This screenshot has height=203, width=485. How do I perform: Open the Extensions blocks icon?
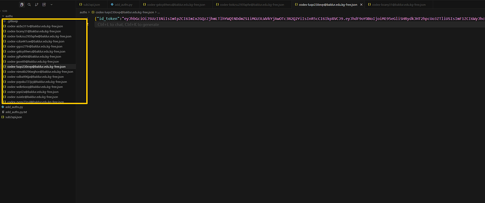[44, 5]
